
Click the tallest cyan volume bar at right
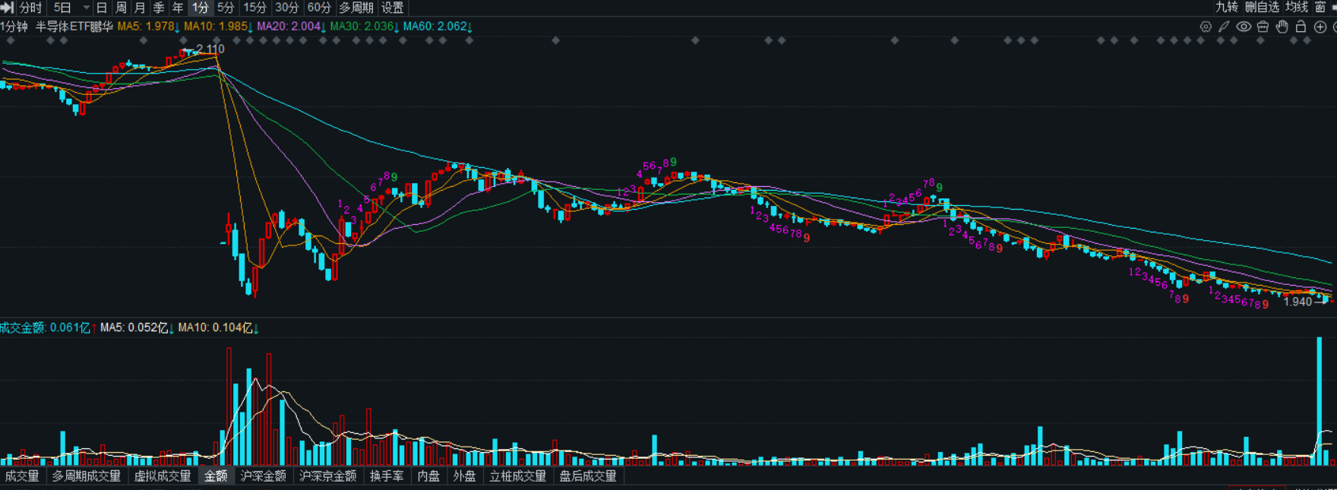(x=1320, y=401)
